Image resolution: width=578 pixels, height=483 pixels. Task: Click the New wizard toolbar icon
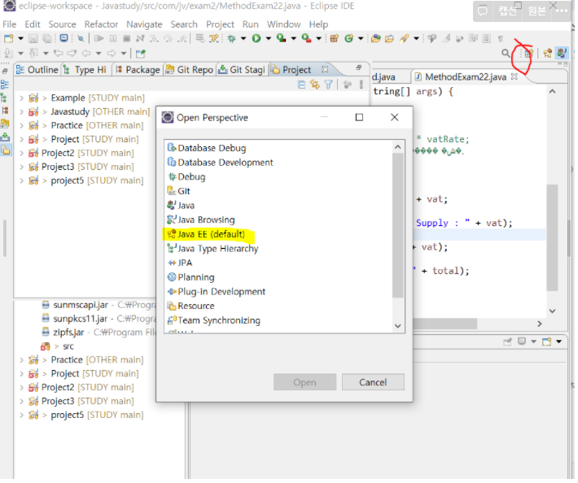tap(8, 38)
